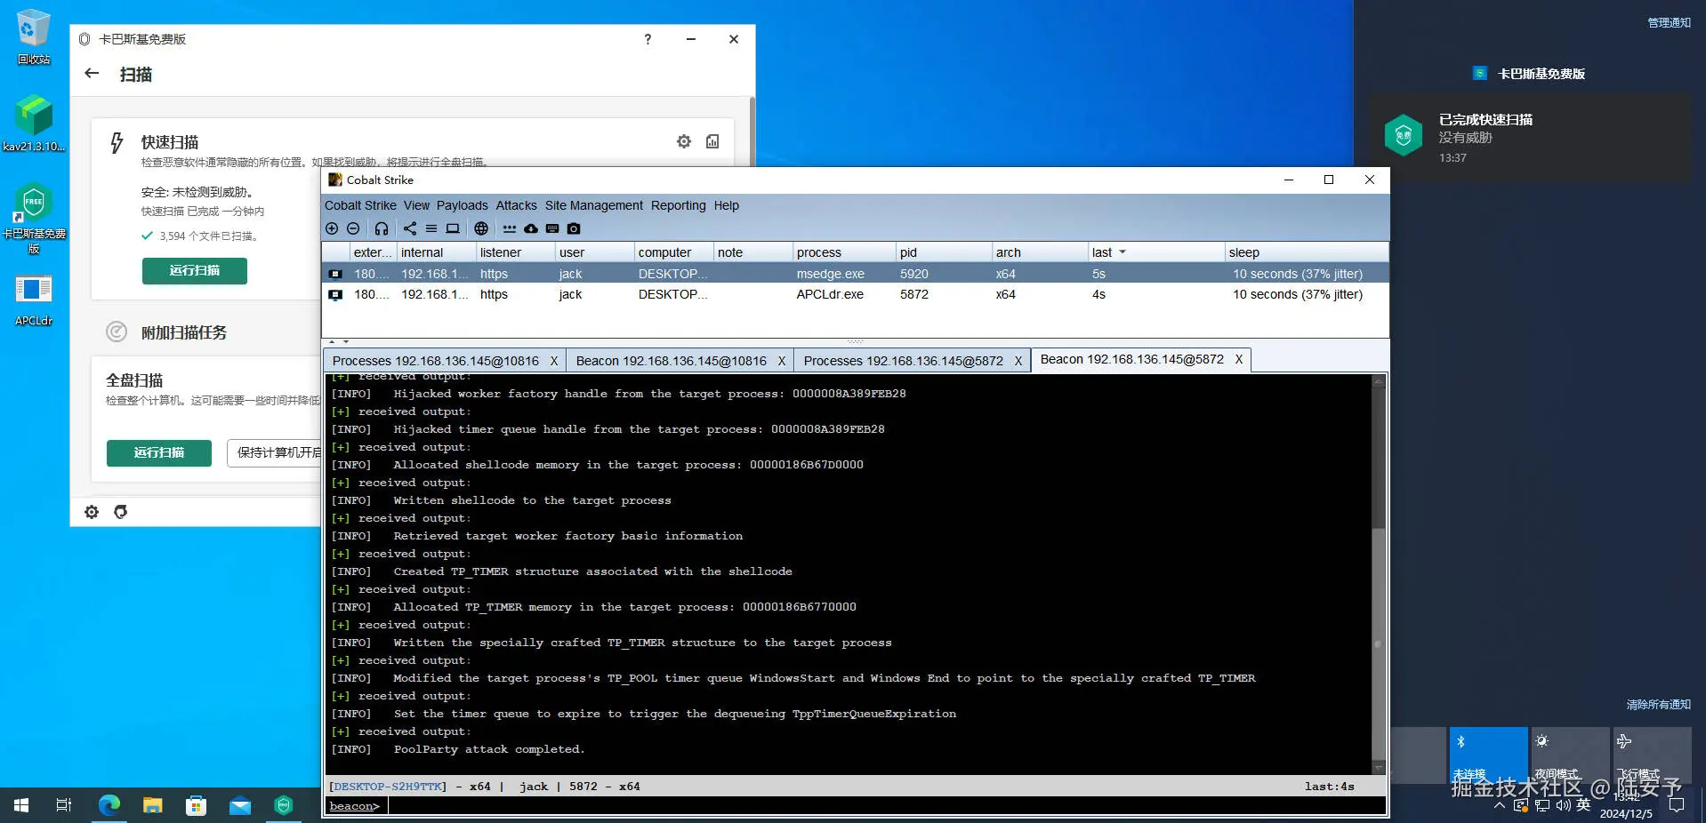Click the connect (plus) icon in Cobalt Strike toolbar

click(332, 228)
